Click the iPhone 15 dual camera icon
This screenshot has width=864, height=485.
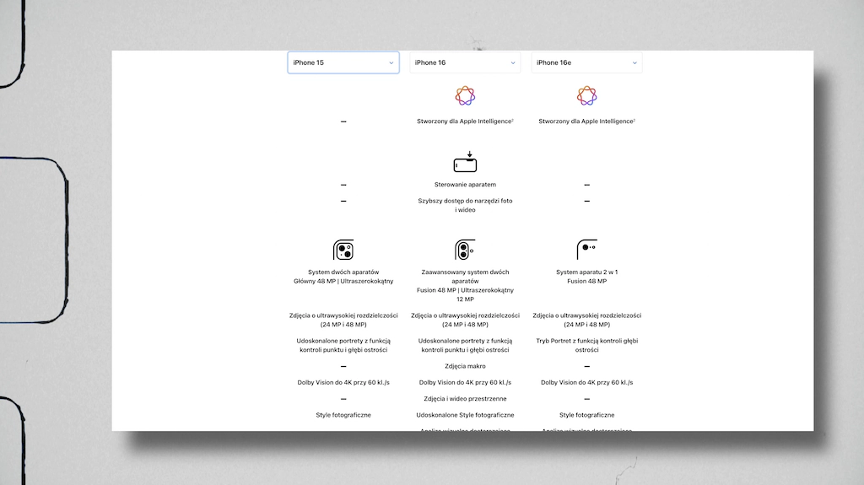343,250
